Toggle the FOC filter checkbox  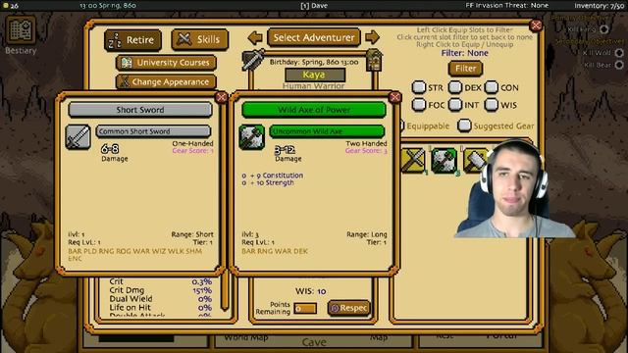pos(419,105)
